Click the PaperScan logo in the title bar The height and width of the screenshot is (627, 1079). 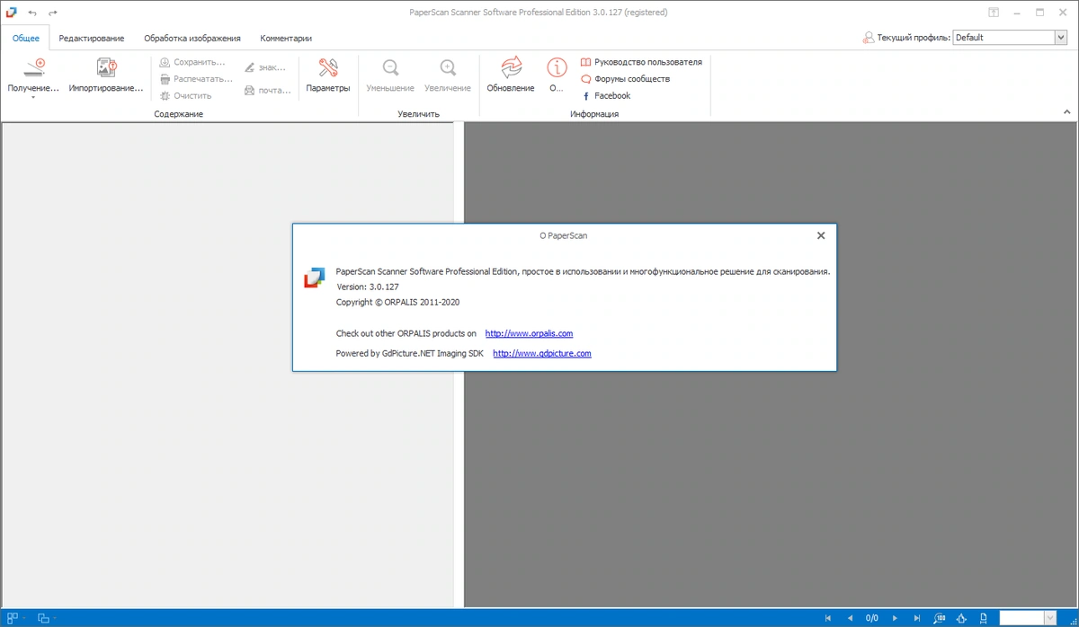coord(12,13)
